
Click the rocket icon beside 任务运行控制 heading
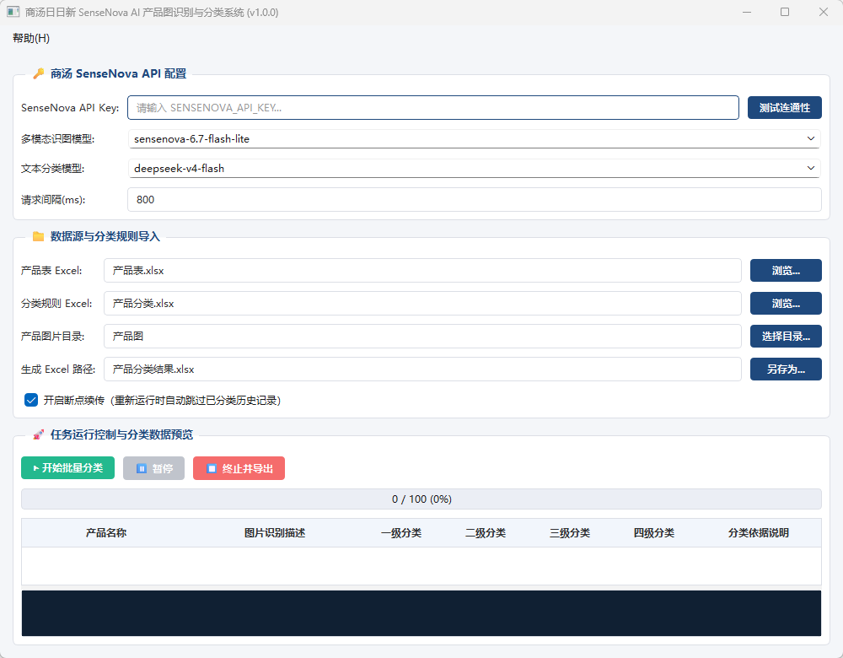point(38,434)
